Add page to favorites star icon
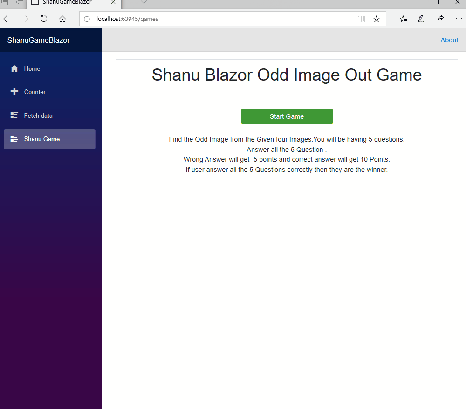The width and height of the screenshot is (466, 409). [x=376, y=19]
